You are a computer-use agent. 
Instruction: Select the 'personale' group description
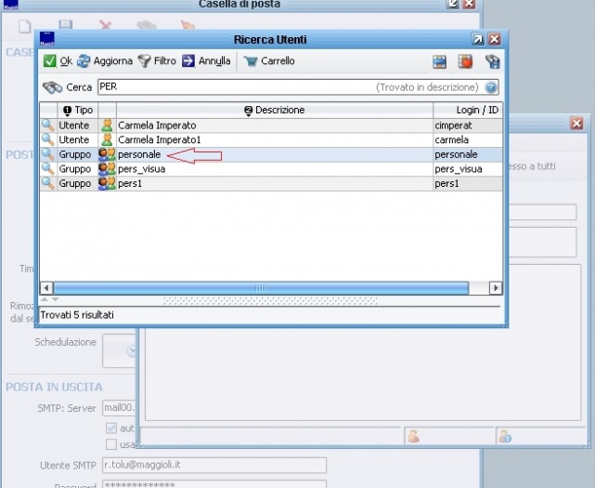139,154
